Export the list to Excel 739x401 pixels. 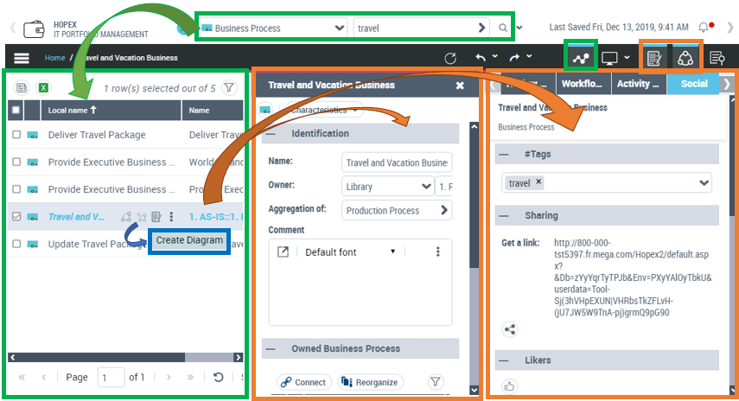(x=44, y=87)
